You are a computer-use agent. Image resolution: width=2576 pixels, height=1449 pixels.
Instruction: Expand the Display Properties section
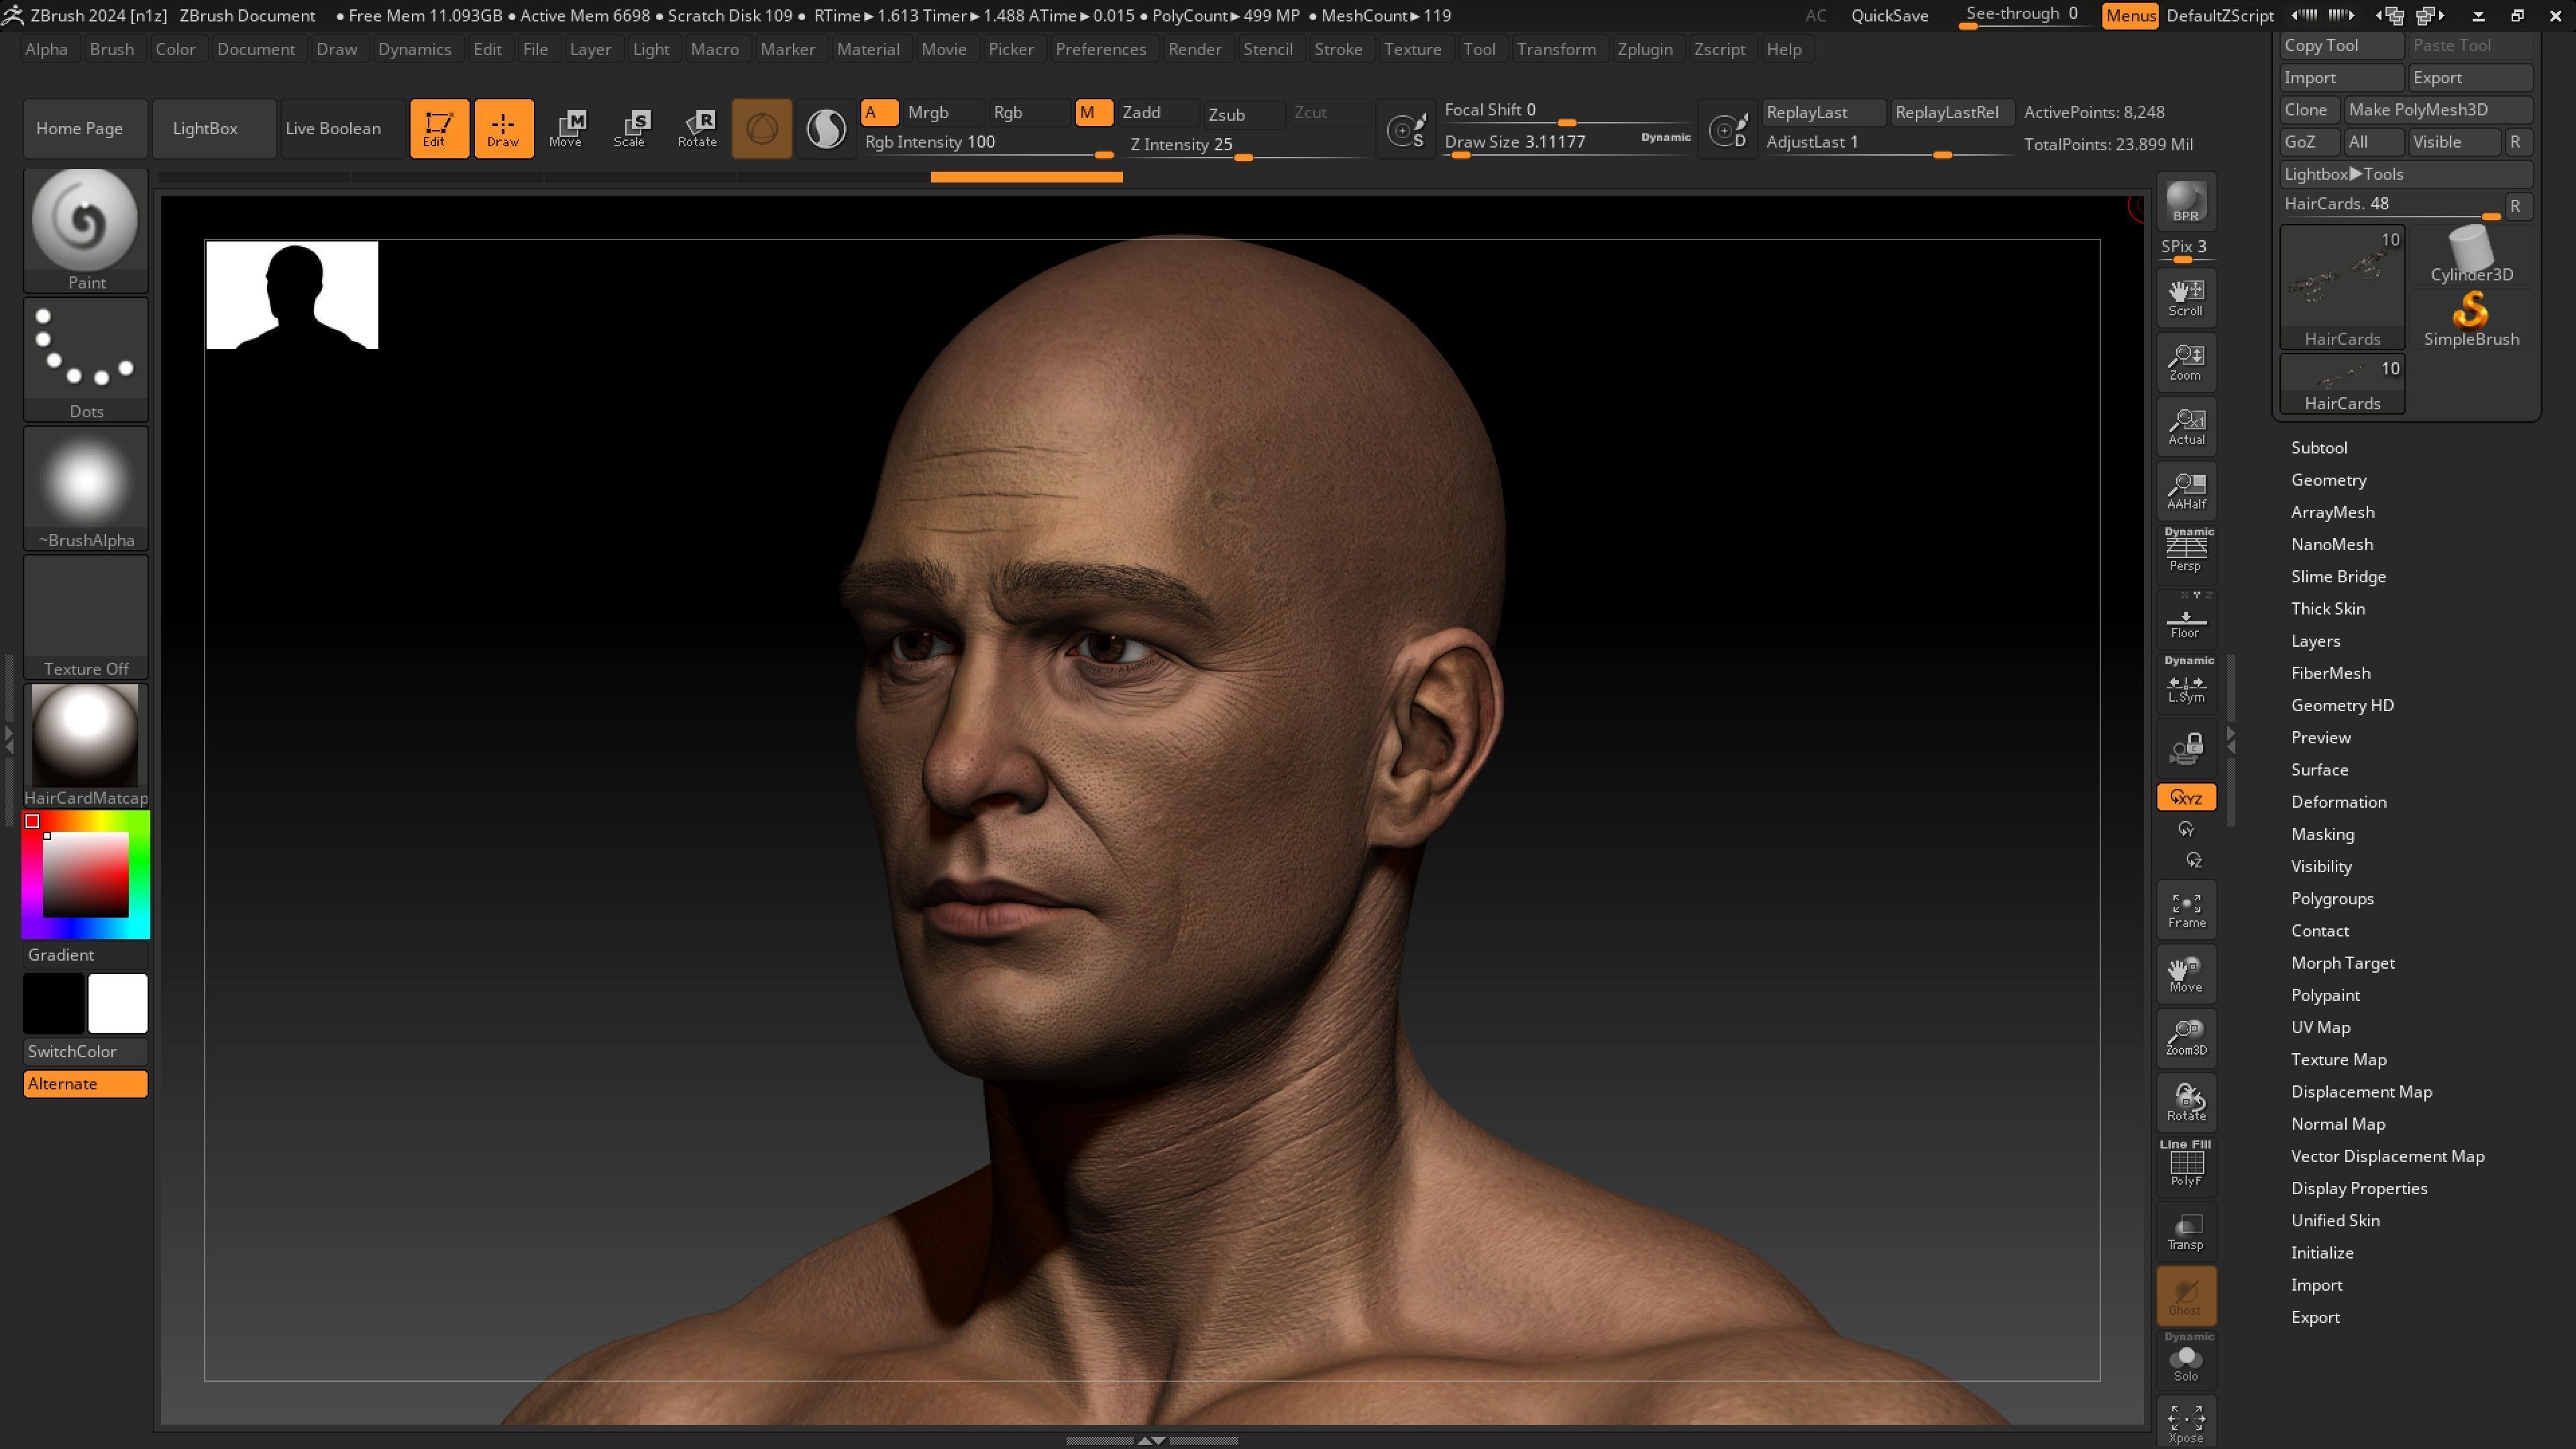click(x=2359, y=1188)
